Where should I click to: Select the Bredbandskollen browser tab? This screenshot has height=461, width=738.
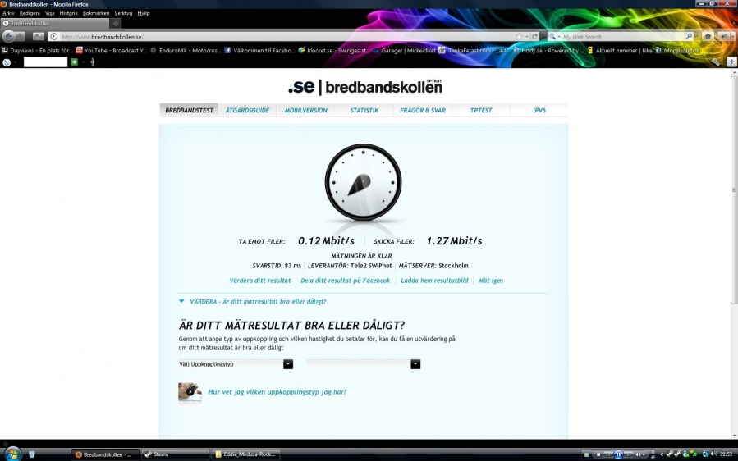click(55, 23)
